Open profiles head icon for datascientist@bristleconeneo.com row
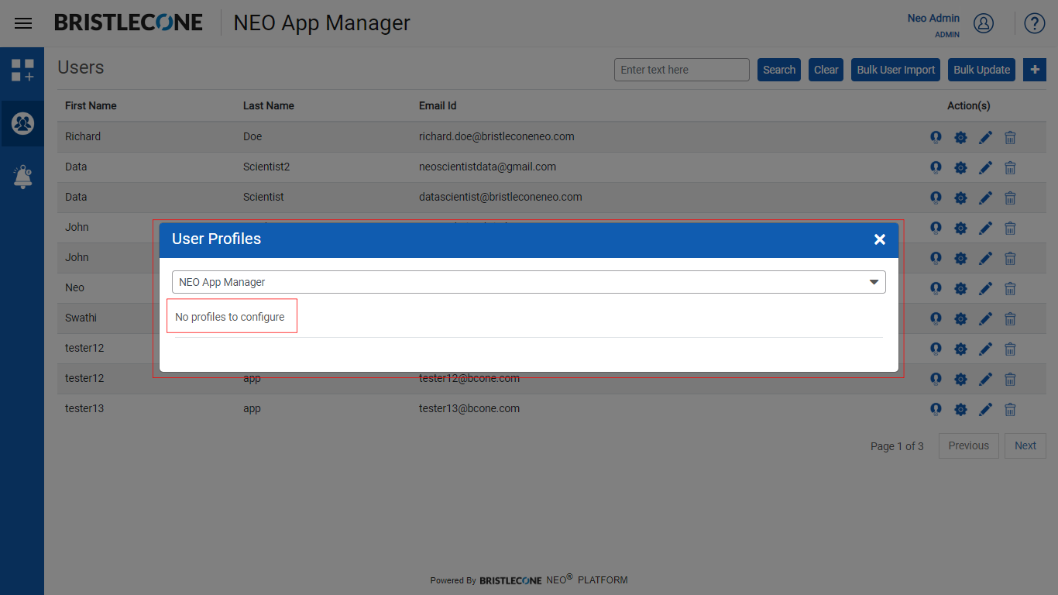 (936, 198)
